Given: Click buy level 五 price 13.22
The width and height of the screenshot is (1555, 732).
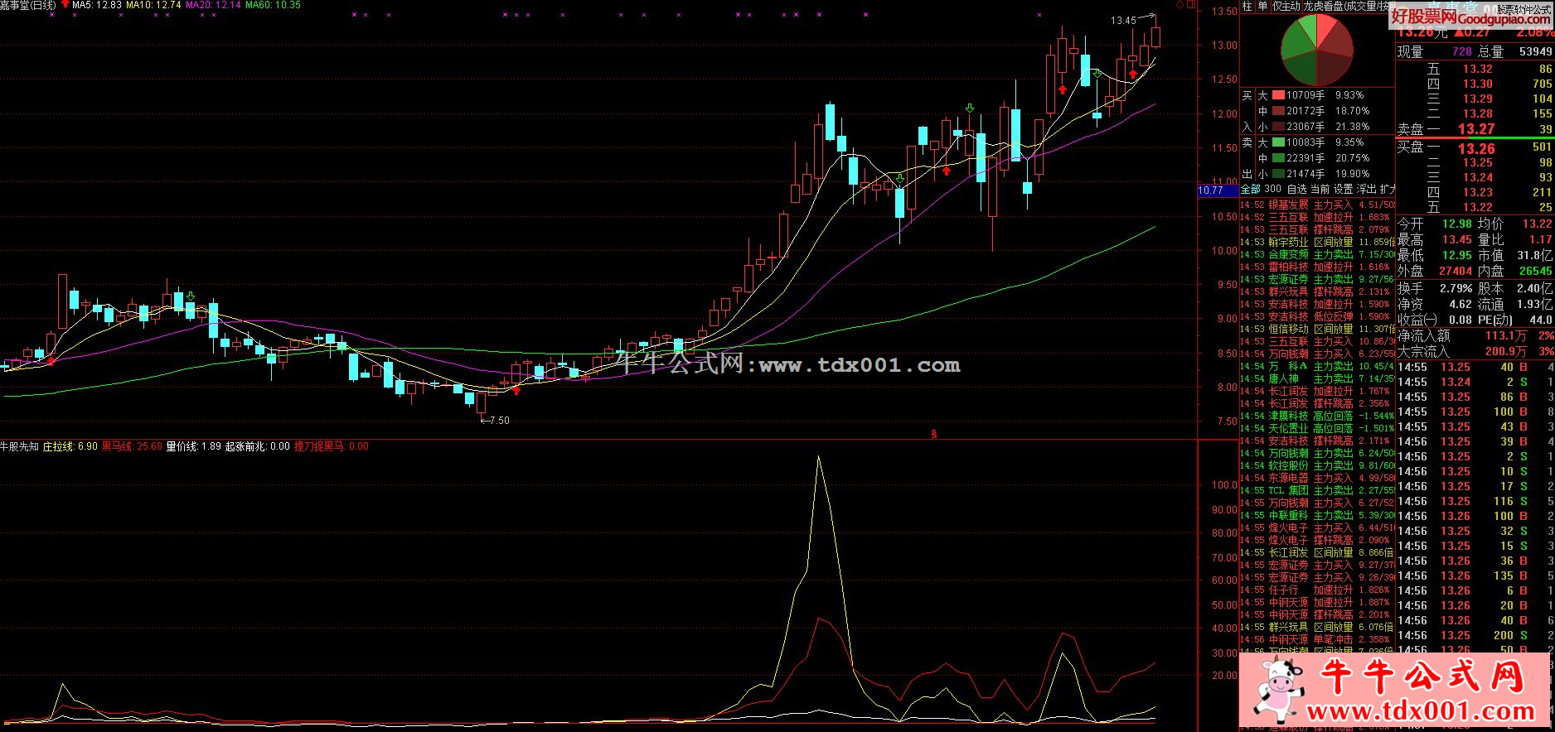Looking at the screenshot, I should [1477, 207].
